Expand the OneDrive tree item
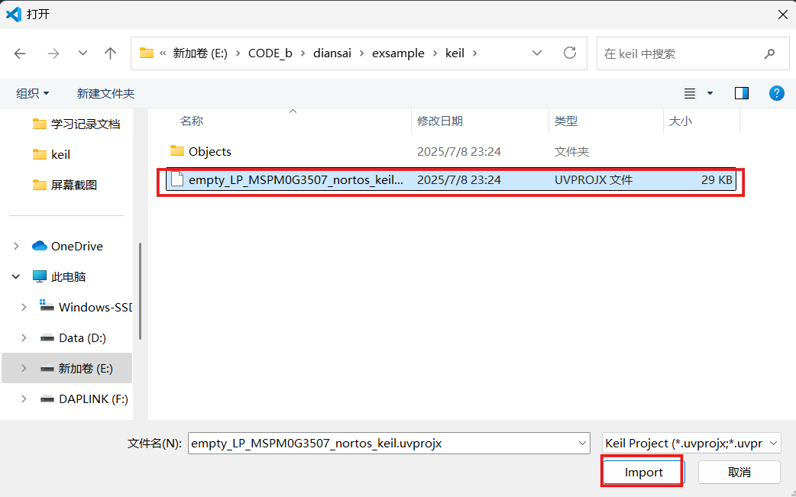 point(15,246)
